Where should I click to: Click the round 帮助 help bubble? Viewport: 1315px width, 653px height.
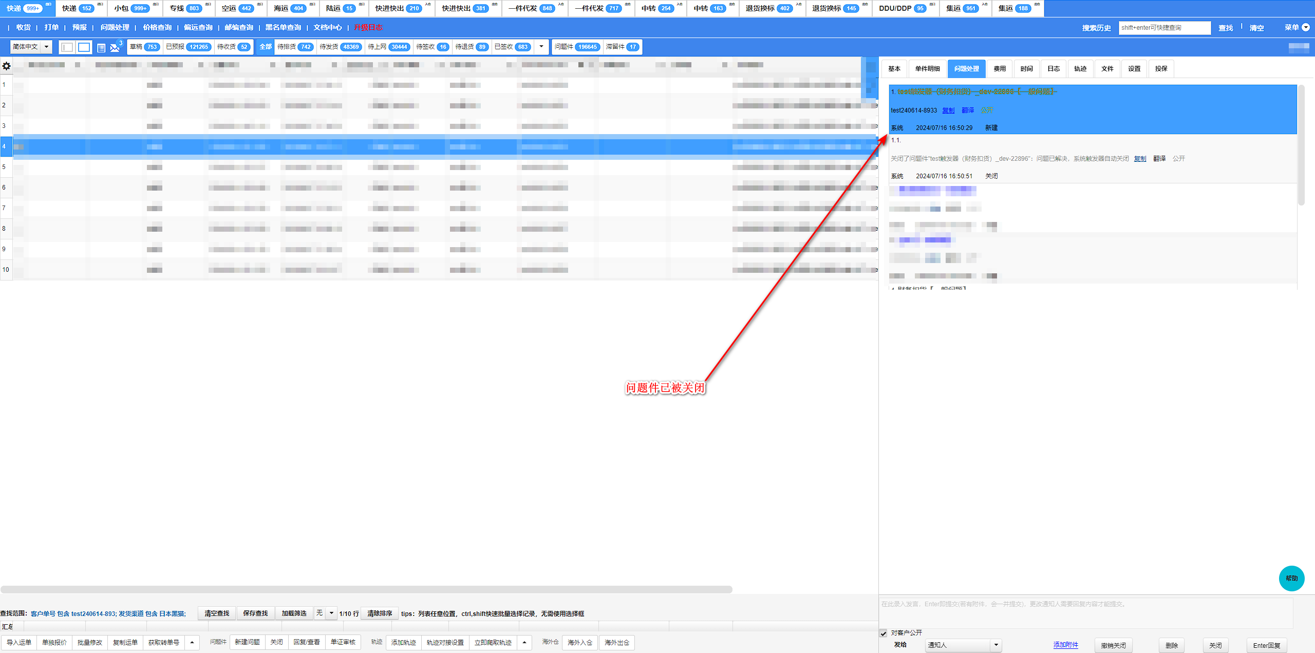[x=1291, y=578]
